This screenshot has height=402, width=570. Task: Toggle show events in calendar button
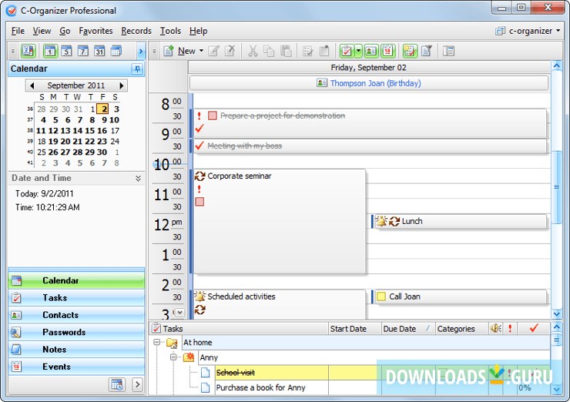(388, 52)
